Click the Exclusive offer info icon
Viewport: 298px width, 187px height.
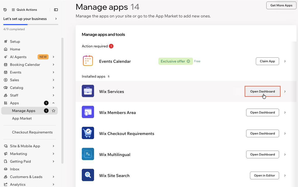point(188,61)
